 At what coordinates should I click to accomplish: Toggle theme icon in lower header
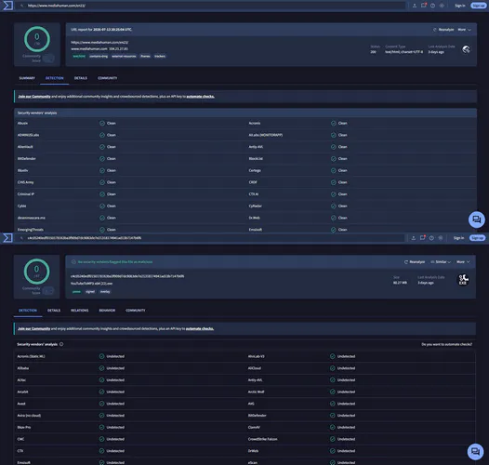pyautogui.click(x=441, y=238)
